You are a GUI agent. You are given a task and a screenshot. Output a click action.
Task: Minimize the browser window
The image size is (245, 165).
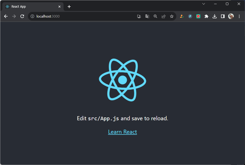pyautogui.click(x=215, y=4)
